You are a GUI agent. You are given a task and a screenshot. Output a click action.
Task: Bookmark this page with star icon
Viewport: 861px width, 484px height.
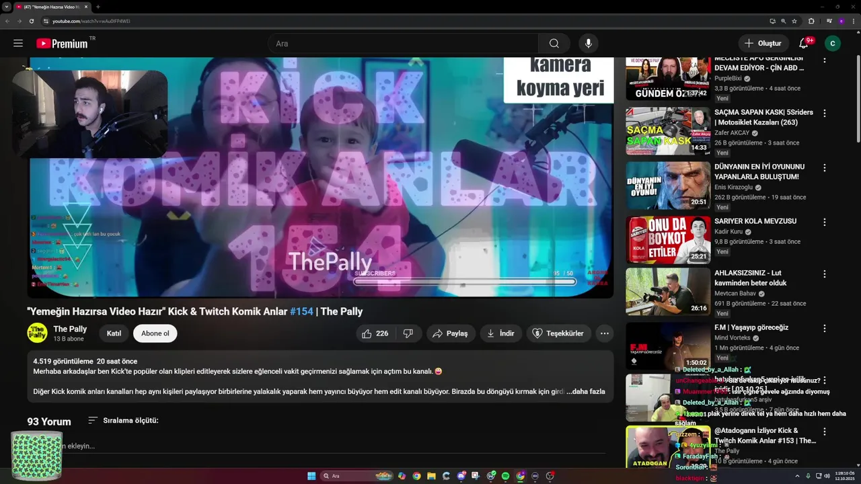point(794,21)
